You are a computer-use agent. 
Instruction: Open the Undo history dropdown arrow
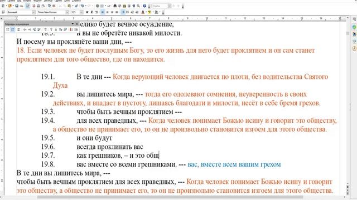coord(85,6)
